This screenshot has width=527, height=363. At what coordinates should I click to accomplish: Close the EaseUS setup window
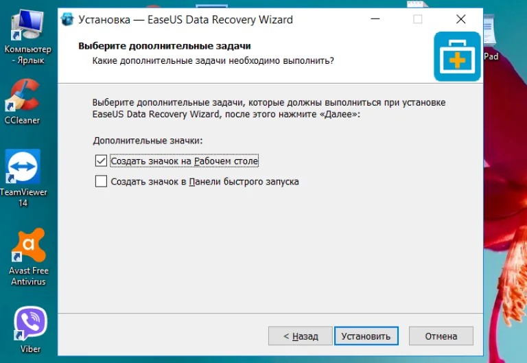[x=461, y=19]
